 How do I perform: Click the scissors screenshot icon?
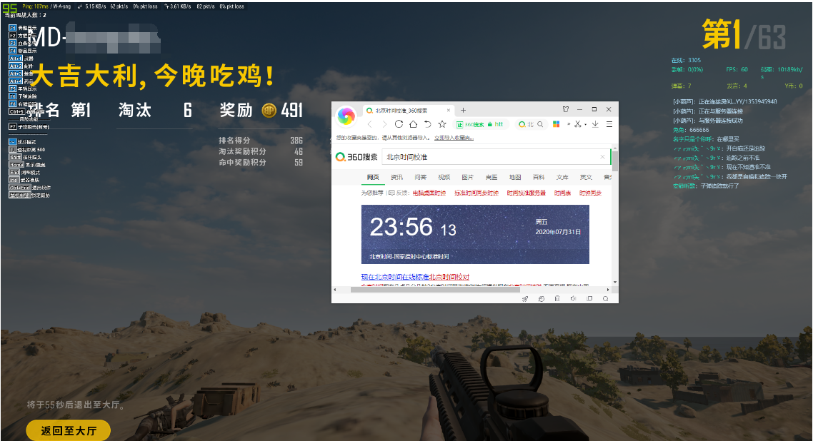pos(578,124)
